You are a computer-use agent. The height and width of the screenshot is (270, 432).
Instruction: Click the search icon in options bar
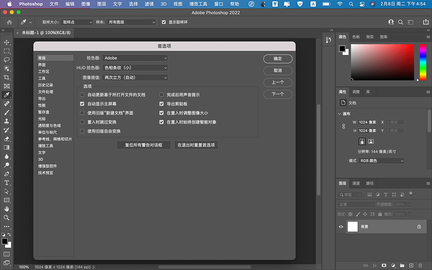401,22
